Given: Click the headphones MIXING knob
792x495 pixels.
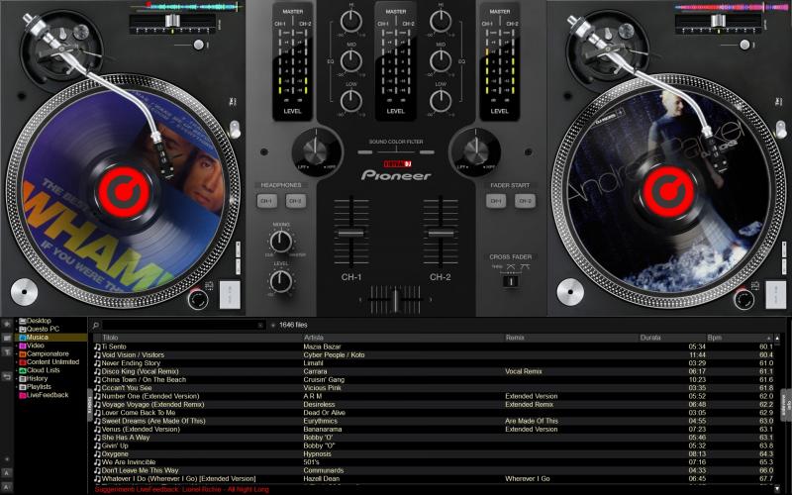Looking at the screenshot, I should click(x=281, y=242).
